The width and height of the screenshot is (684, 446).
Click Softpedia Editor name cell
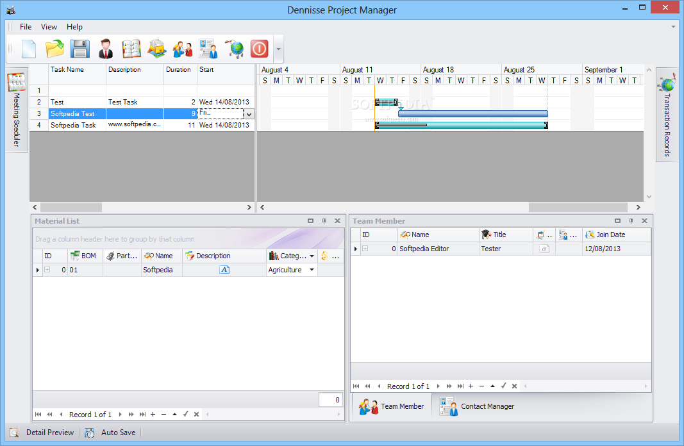point(438,249)
